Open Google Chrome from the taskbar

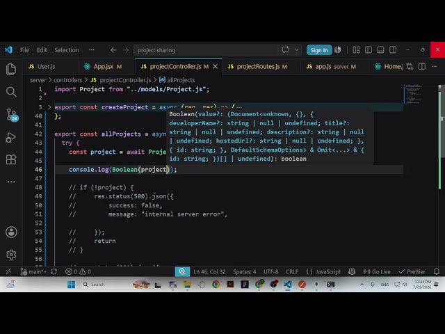pos(216,285)
